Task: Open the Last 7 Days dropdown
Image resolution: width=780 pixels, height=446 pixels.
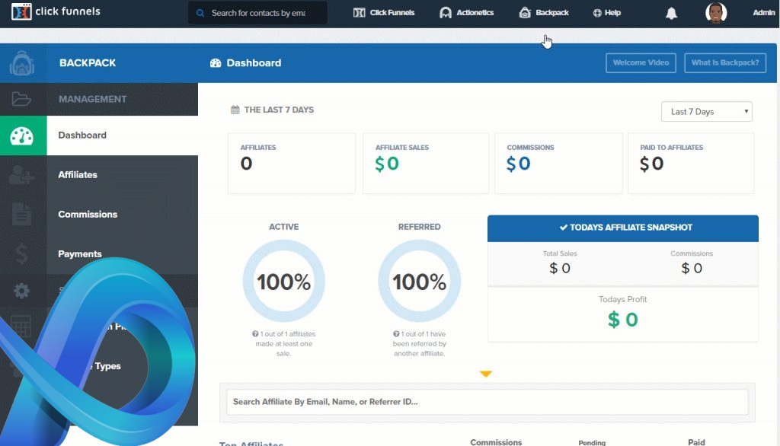Action: (x=706, y=112)
